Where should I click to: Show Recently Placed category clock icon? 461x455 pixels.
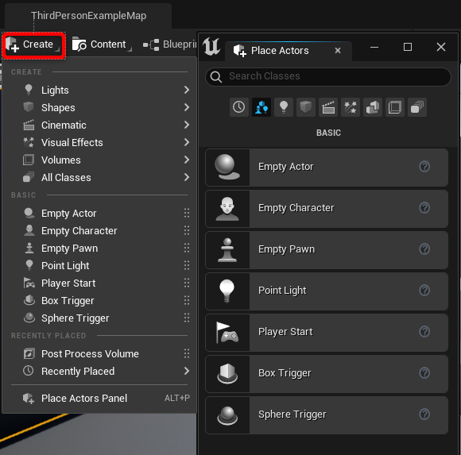click(x=238, y=107)
